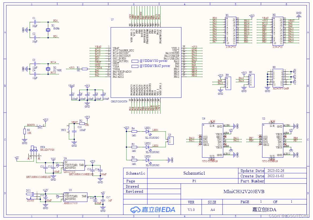Click the 'A4' size value
This screenshot has height=220, width=313.
click(x=213, y=210)
